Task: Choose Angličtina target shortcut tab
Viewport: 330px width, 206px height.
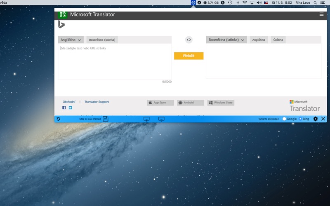Action: click(x=259, y=40)
